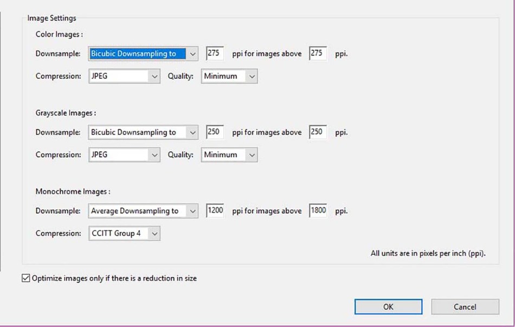Click 'All units are in pixels per inch' note
The image size is (515, 327).
(428, 253)
